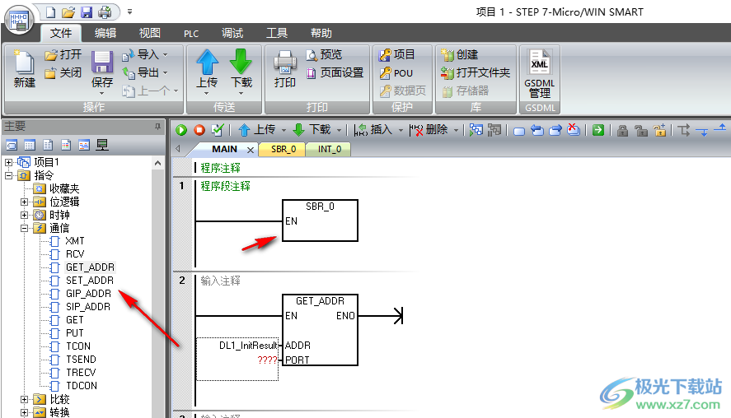Click the open padlock icon in editor toolbar
Screen dimensions: 731x418
(641, 130)
